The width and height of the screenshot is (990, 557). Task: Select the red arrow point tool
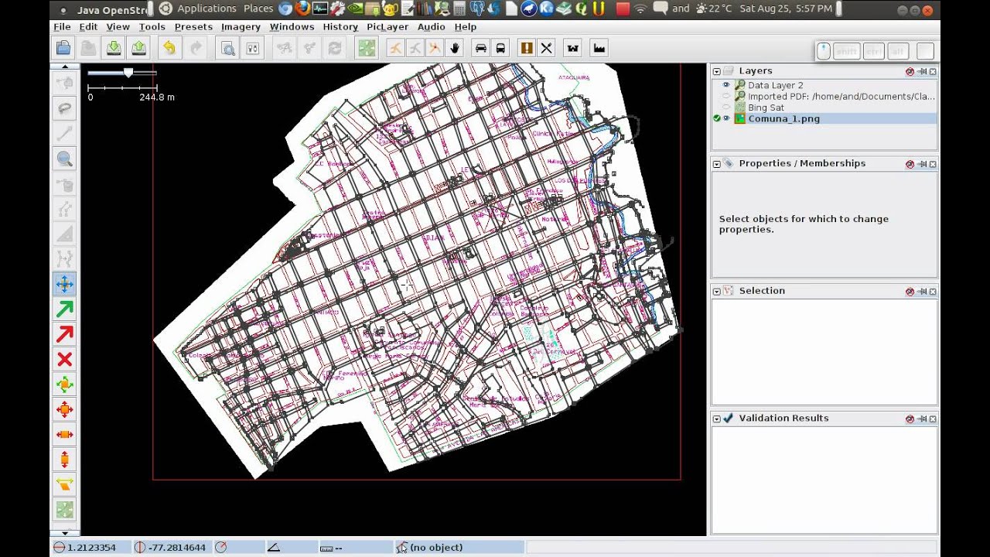tap(65, 334)
